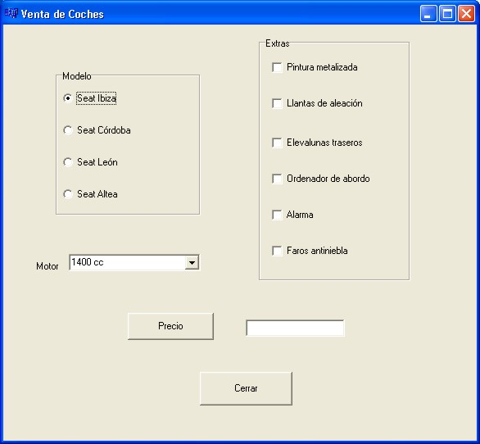Minimize the Venta de Coches window

428,13
